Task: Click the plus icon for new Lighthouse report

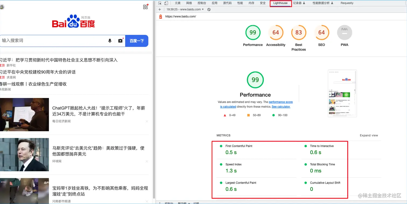Action: (x=160, y=9)
